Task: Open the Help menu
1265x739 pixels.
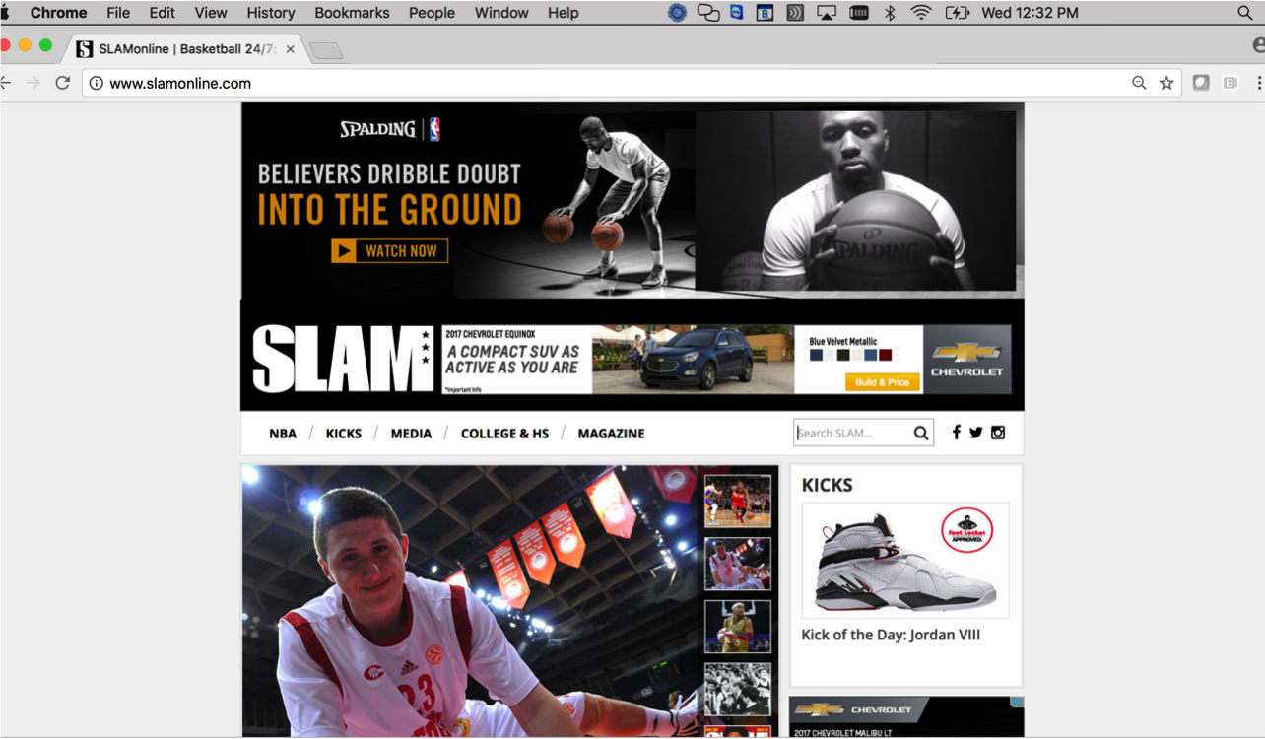Action: pyautogui.click(x=564, y=13)
